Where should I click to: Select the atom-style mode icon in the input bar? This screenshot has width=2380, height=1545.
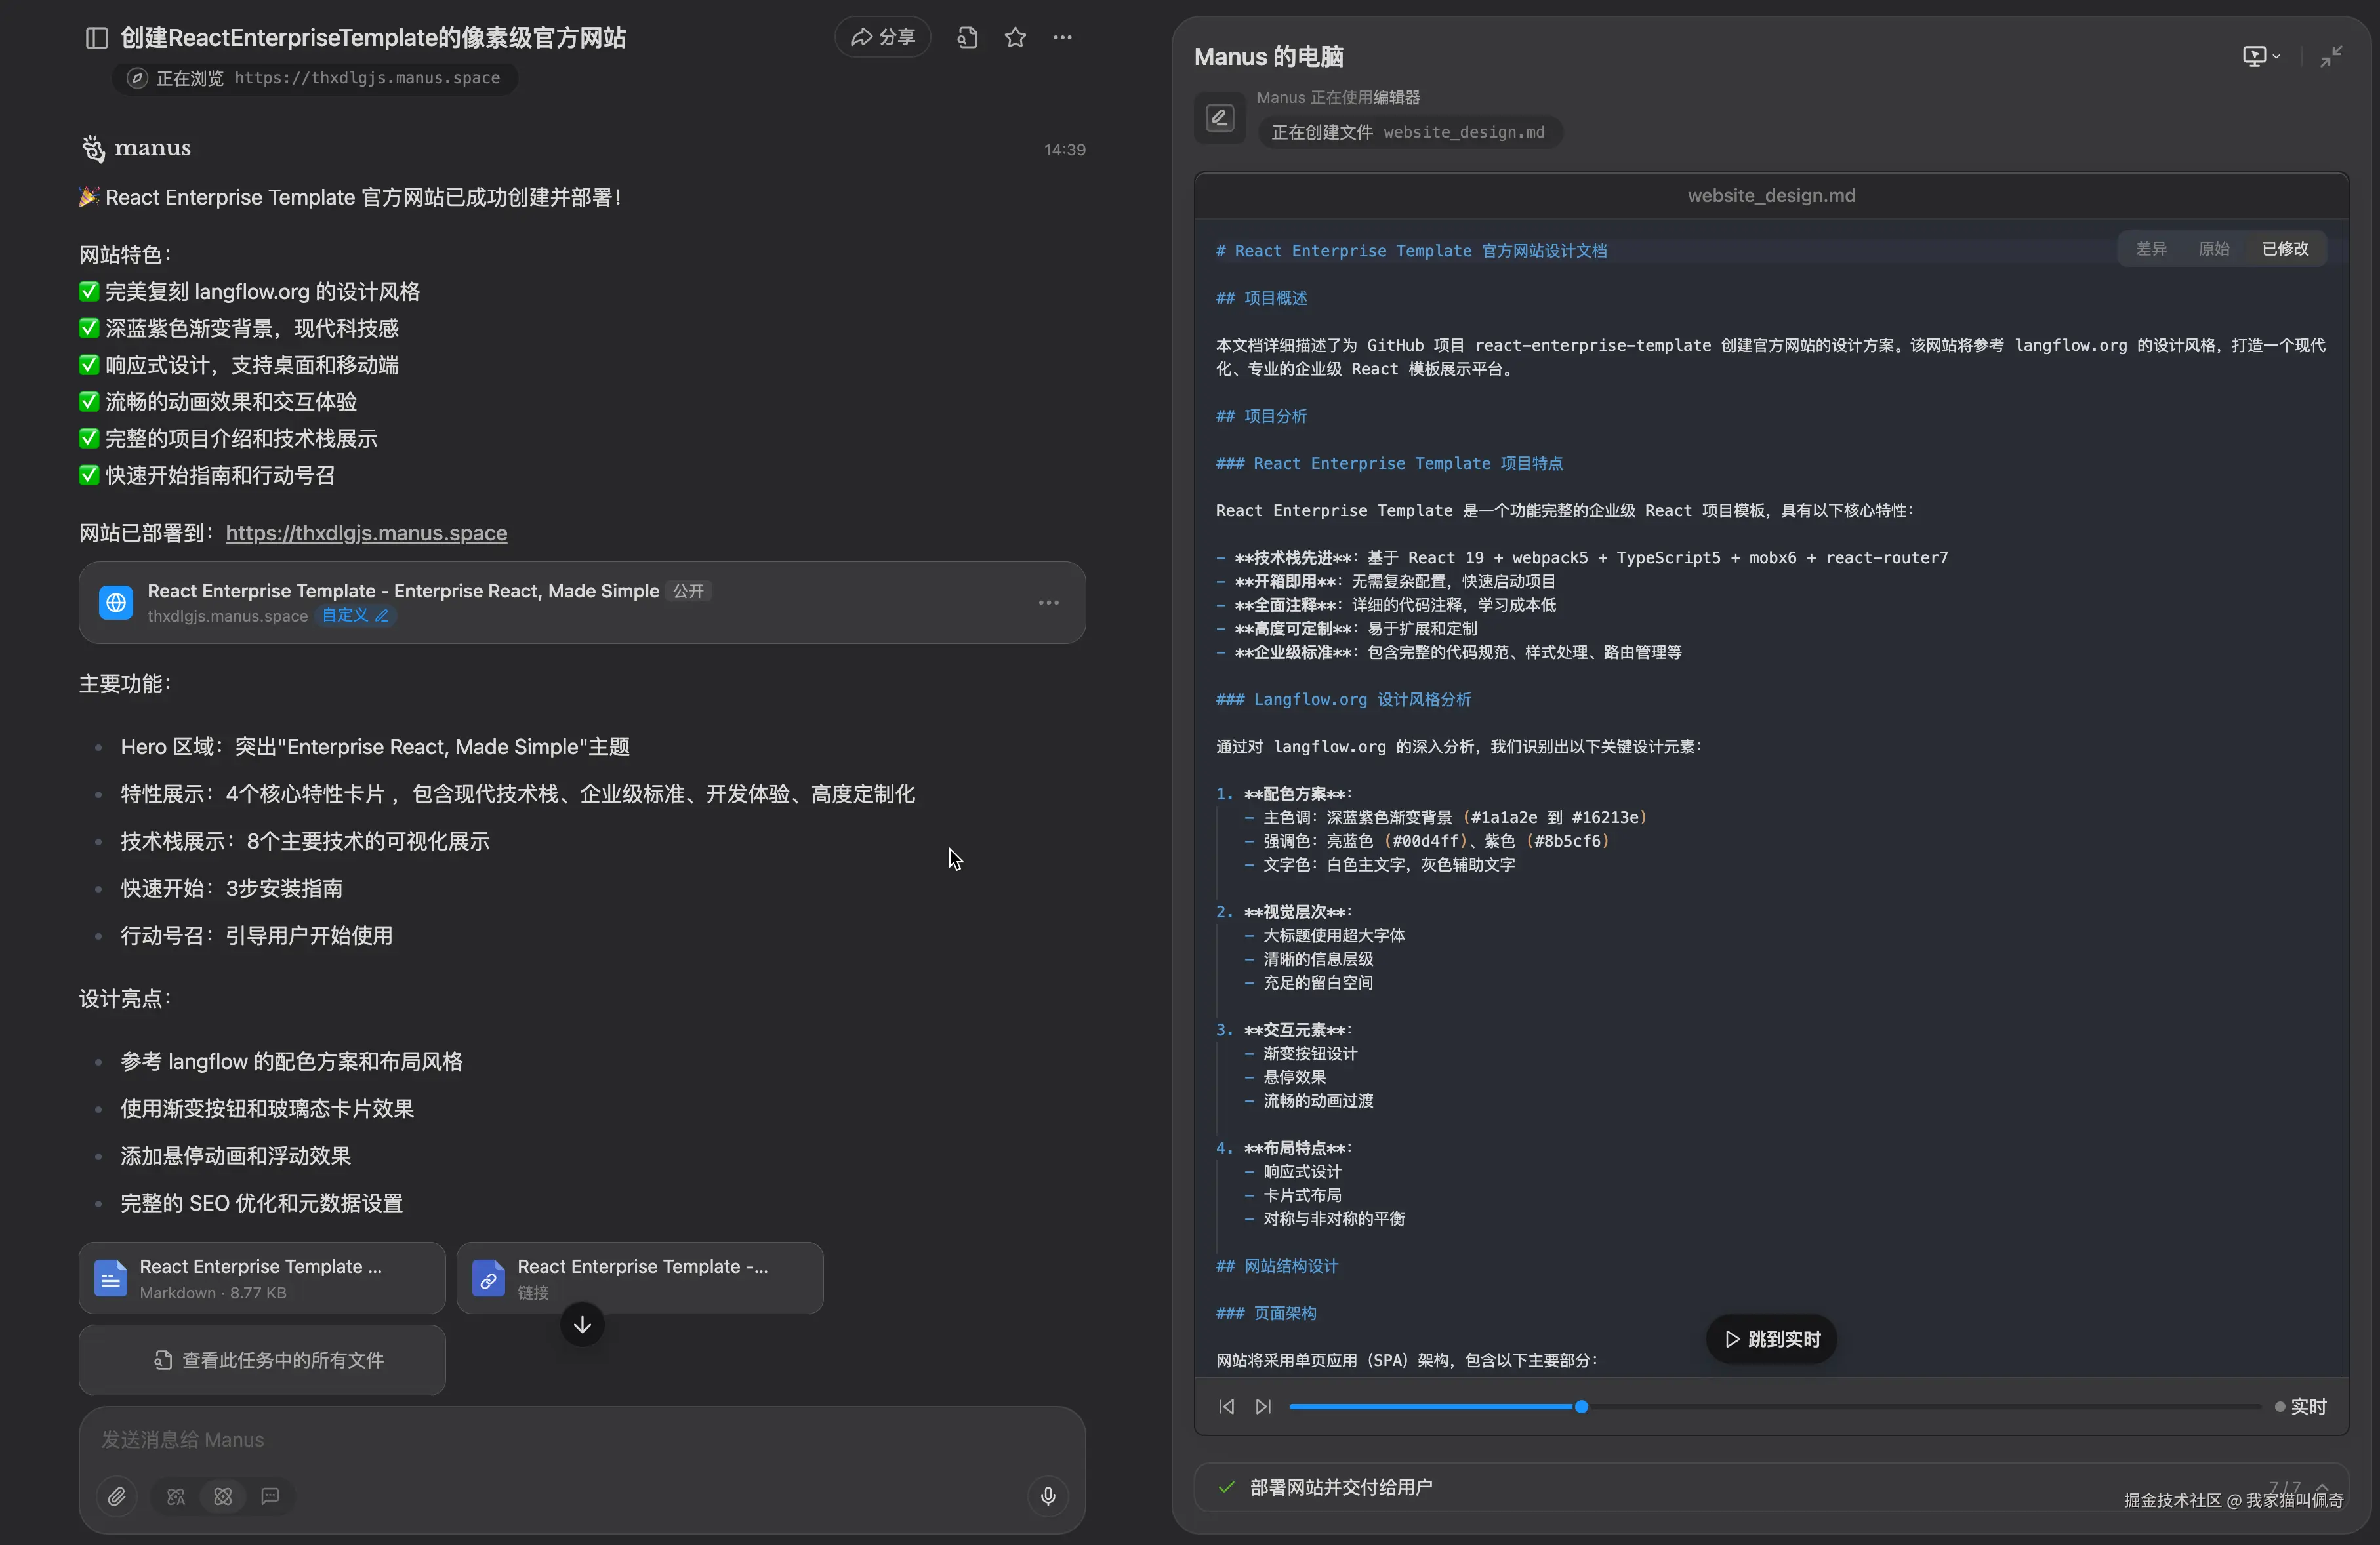[x=222, y=1496]
